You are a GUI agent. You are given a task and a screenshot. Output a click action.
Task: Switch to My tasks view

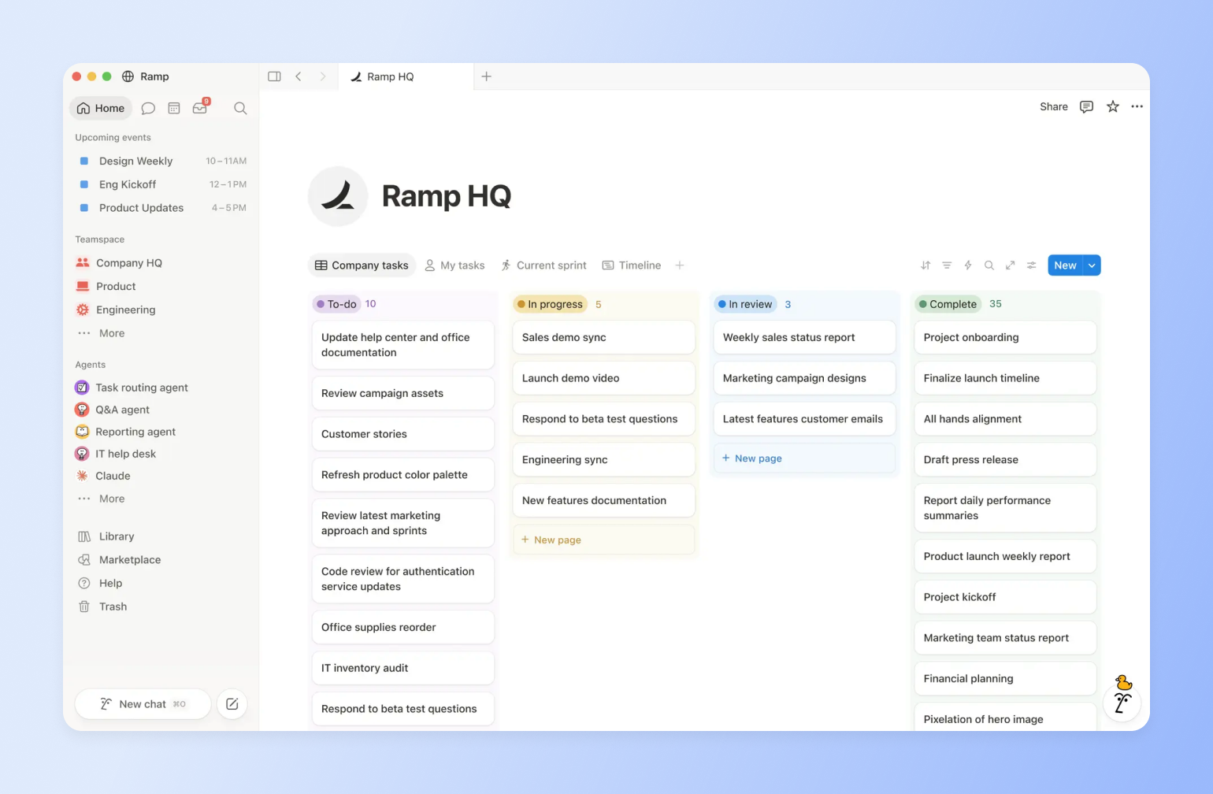tap(454, 265)
